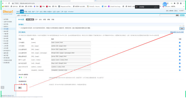Click the browser reload icon
This screenshot has height=98, width=186.
tap(9, 3)
